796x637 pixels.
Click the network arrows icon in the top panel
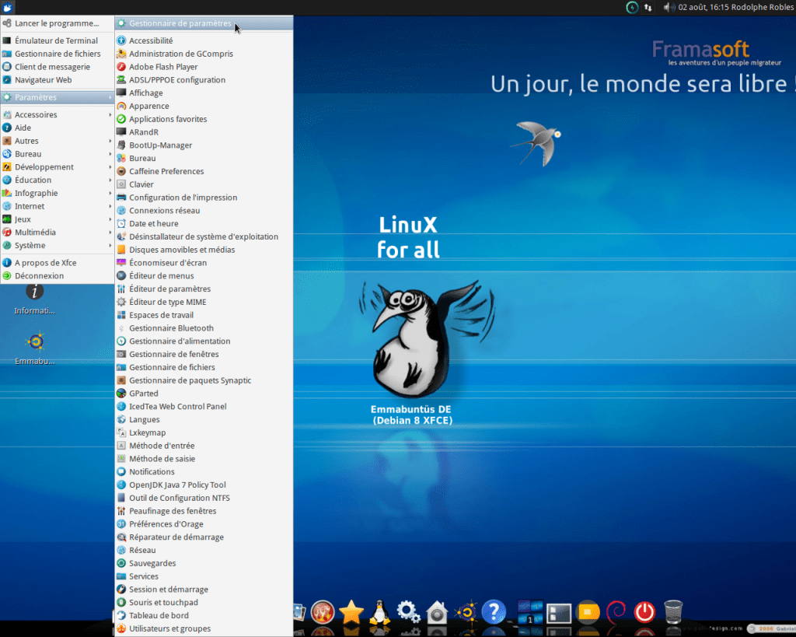click(x=648, y=7)
